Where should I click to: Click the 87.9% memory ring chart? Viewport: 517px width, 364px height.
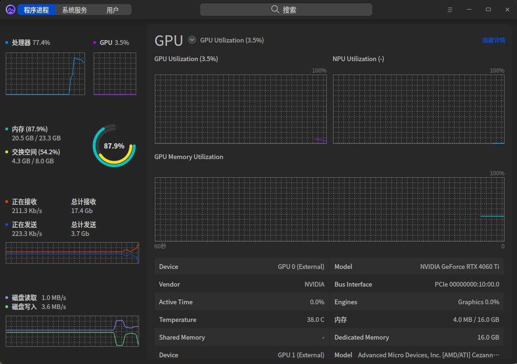pyautogui.click(x=114, y=146)
